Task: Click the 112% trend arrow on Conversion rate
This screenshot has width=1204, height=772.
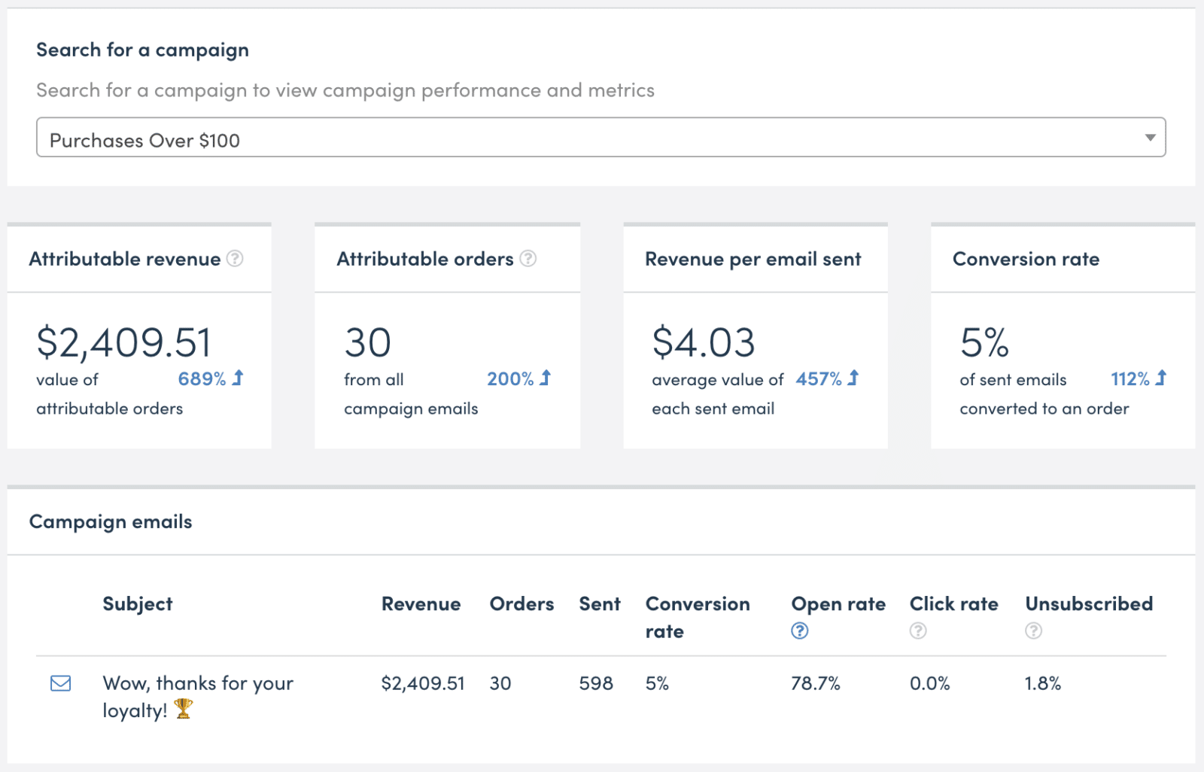Action: point(1162,378)
